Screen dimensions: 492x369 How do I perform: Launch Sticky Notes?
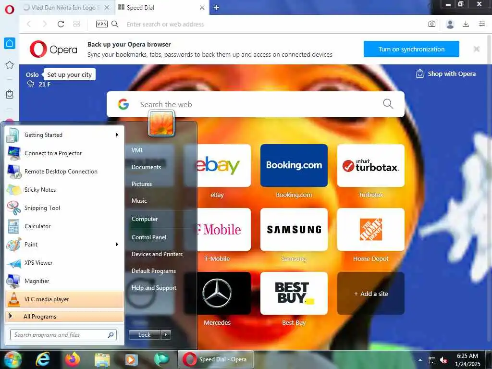[64, 189]
